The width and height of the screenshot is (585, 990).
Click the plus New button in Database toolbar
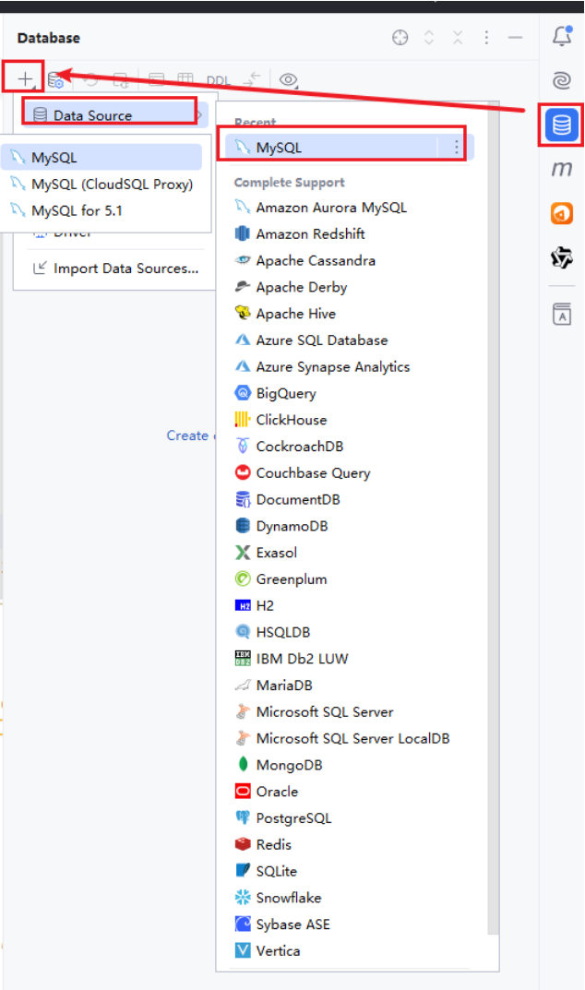[25, 79]
